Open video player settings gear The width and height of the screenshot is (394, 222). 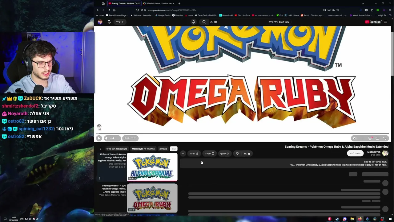pyautogui.click(x=370, y=138)
